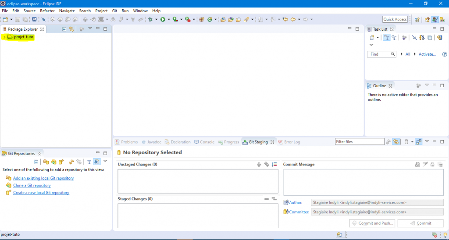Click Create a new local Git repository link
This screenshot has width=449, height=240.
pos(41,193)
